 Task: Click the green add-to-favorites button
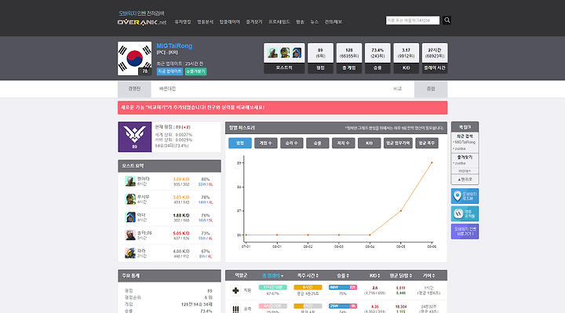point(195,71)
